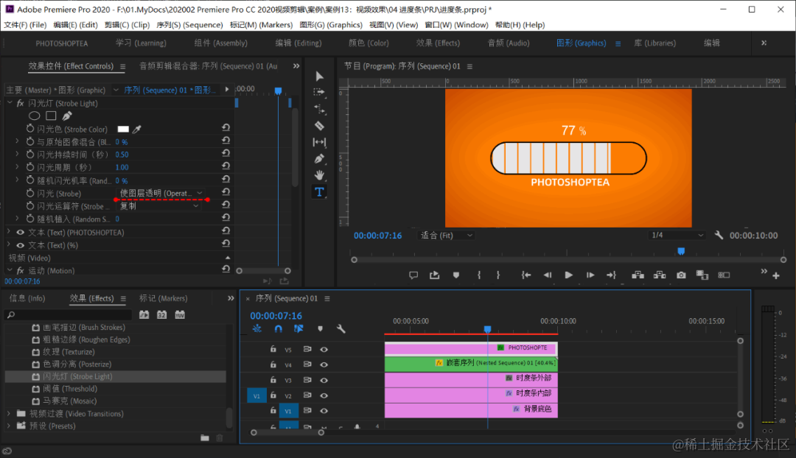Toggle timeline snap magnet

[278, 329]
